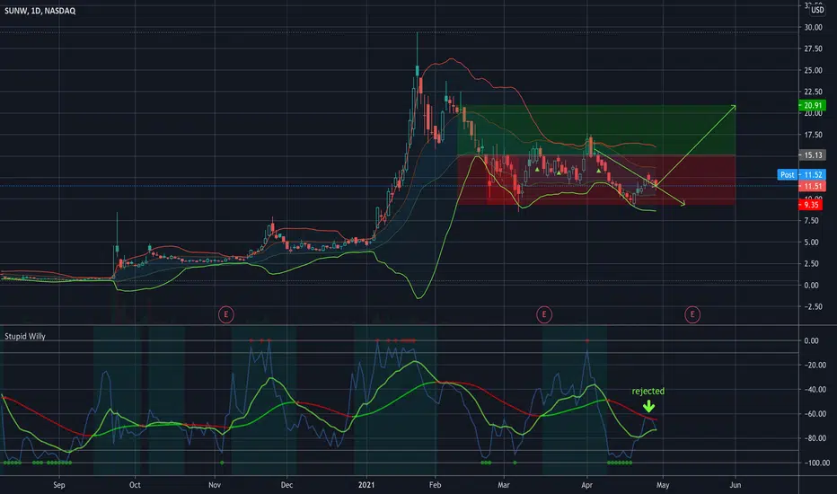Open the USD currency selector

coord(817,10)
